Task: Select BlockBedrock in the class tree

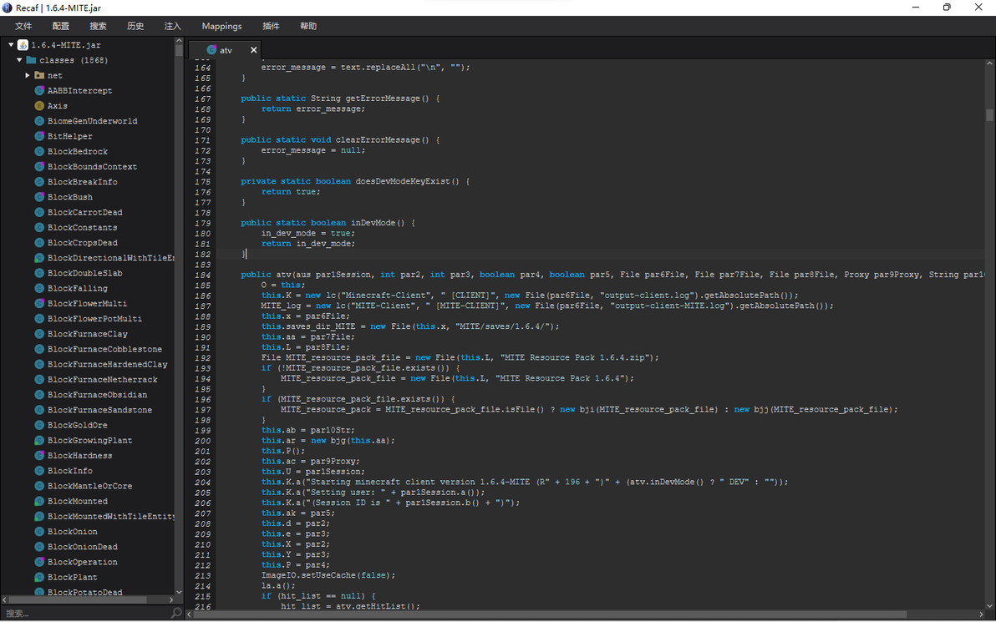Action: [x=78, y=151]
